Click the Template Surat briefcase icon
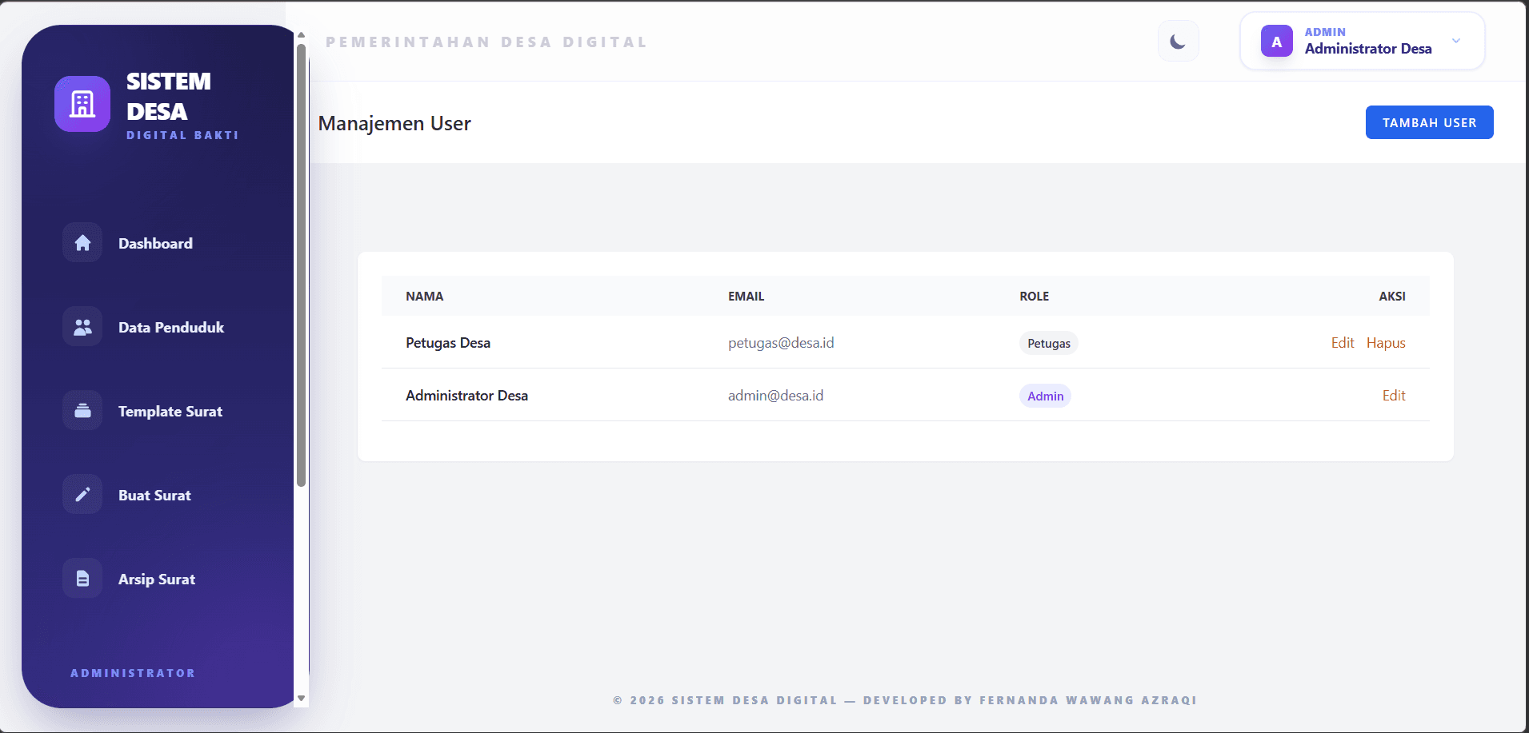1529x733 pixels. [x=82, y=411]
